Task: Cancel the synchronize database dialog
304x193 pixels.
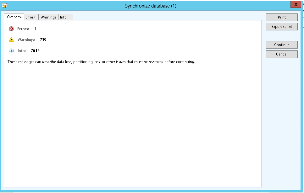Action: click(x=282, y=54)
